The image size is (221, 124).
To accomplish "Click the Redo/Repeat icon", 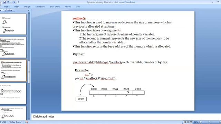I will (13, 2).
